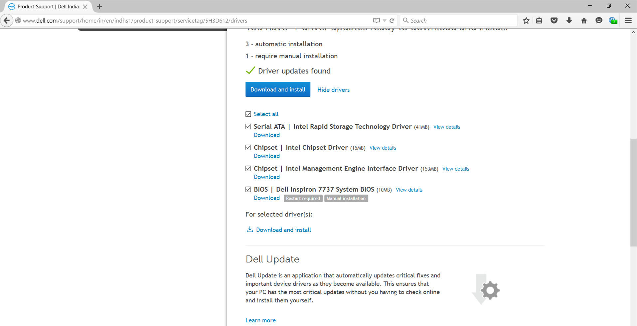
Task: Download the Management Engine Interface Driver
Action: [x=267, y=177]
